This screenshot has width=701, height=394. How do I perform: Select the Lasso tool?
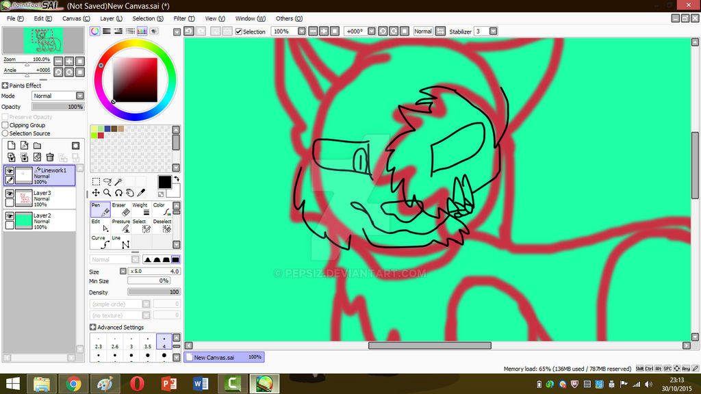coord(107,182)
